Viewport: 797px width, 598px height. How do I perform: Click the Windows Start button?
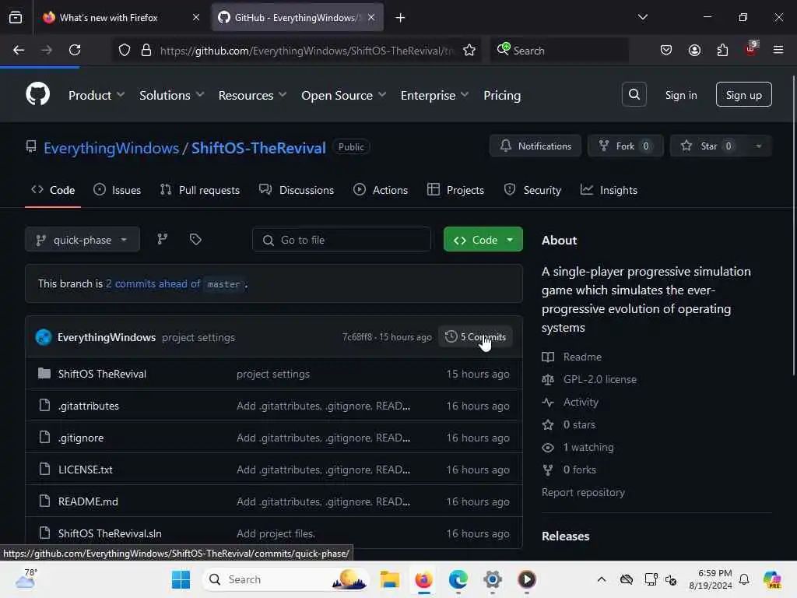tap(181, 579)
